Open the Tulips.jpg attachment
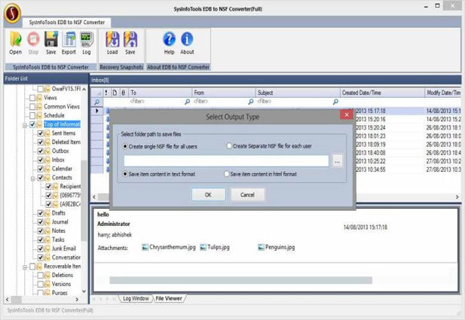465x320 pixels. click(215, 247)
